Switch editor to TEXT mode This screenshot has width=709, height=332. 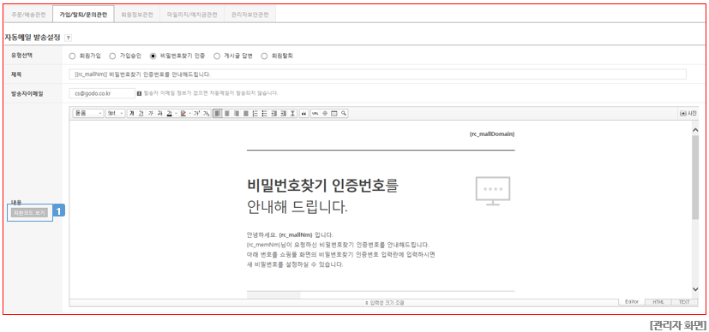click(685, 302)
